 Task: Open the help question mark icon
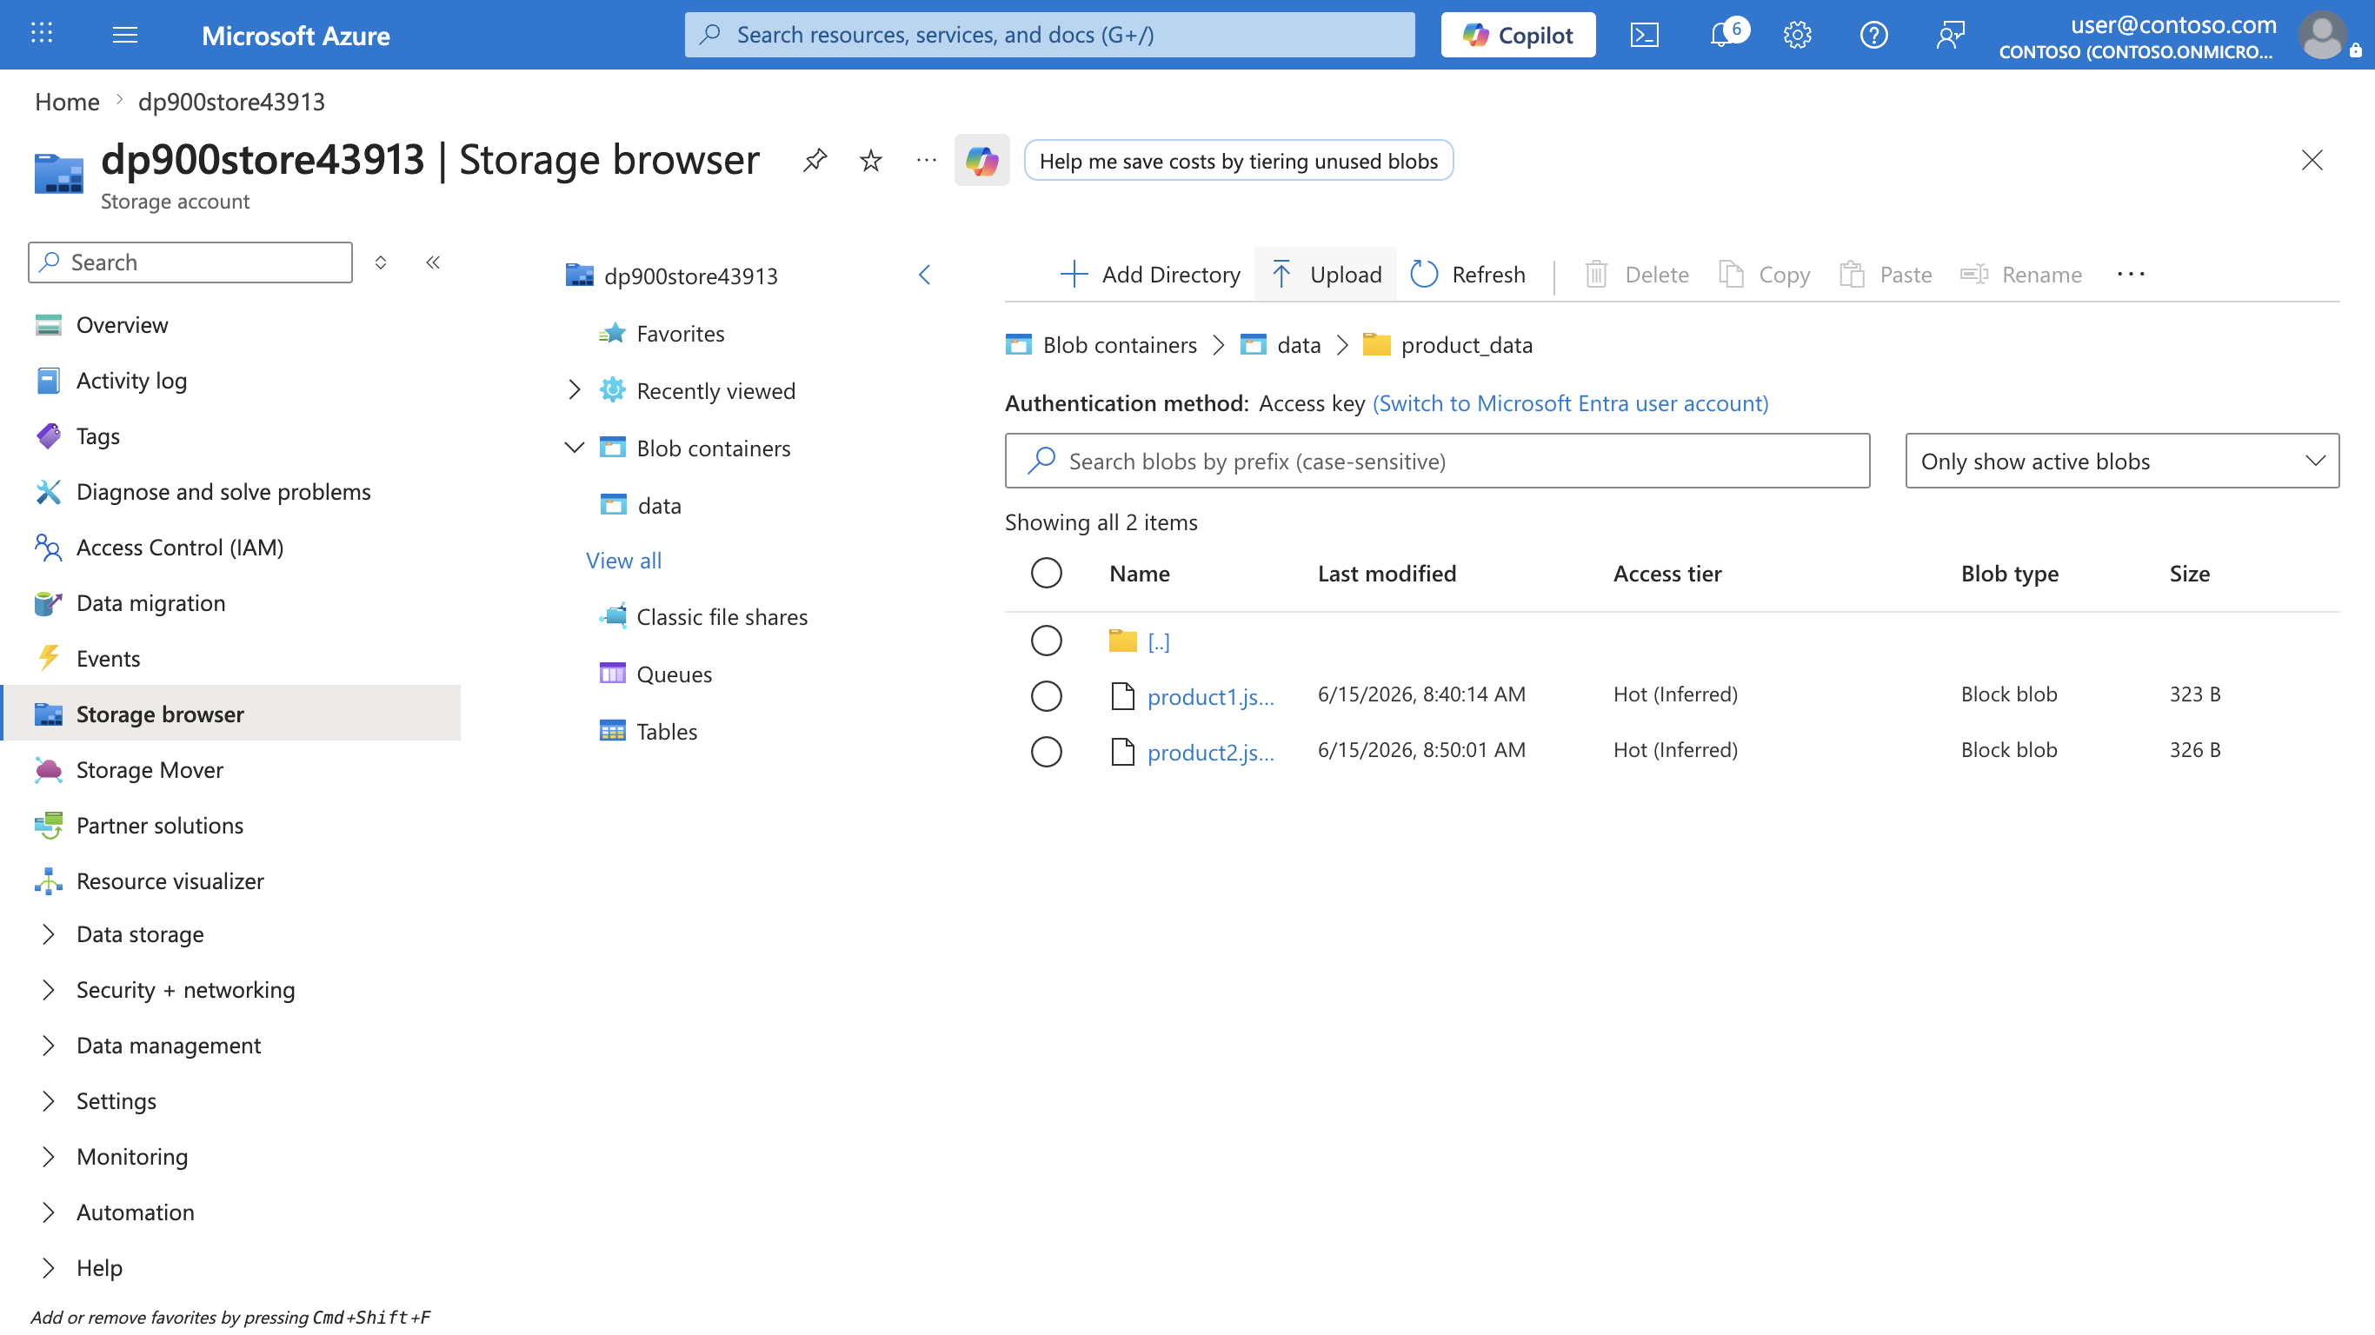tap(1873, 34)
